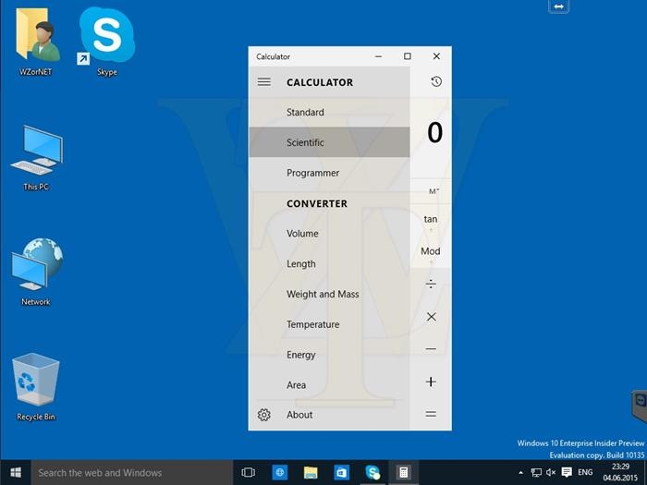Image resolution: width=647 pixels, height=485 pixels.
Task: Click the multiply operator key
Action: click(432, 317)
